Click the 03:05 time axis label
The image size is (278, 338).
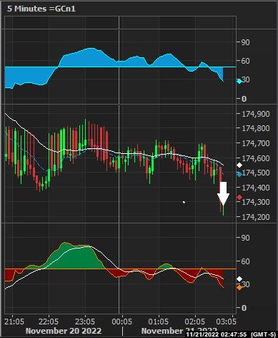[226, 322]
